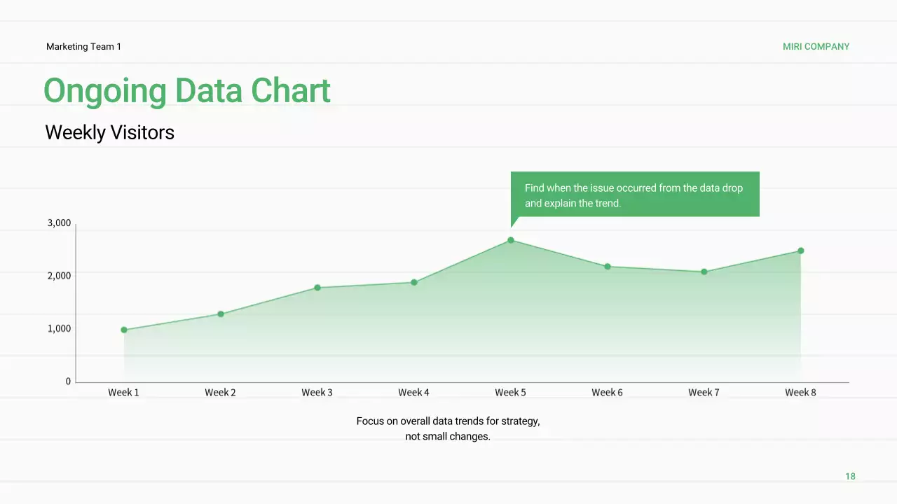Select the 'Week 5' x-axis label
Viewport: 897px width, 504px height.
(510, 393)
